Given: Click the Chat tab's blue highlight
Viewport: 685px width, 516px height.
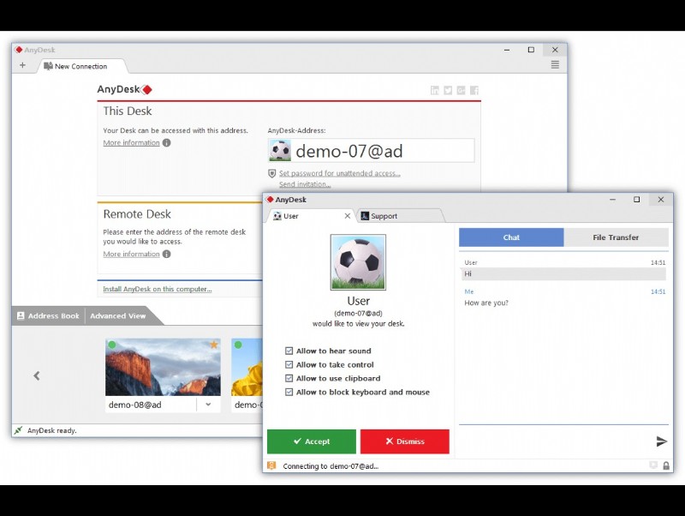Looking at the screenshot, I should (511, 237).
